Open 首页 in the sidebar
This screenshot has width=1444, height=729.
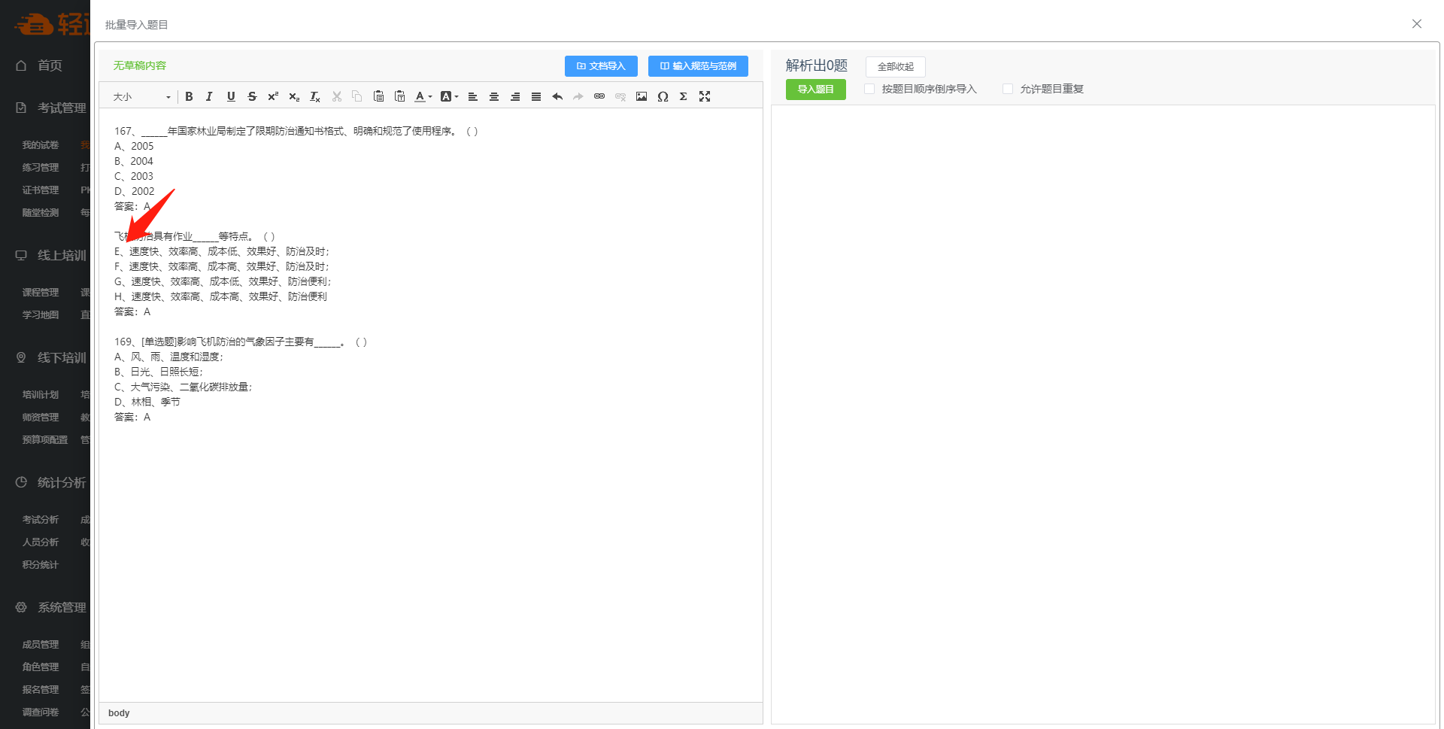pos(50,65)
